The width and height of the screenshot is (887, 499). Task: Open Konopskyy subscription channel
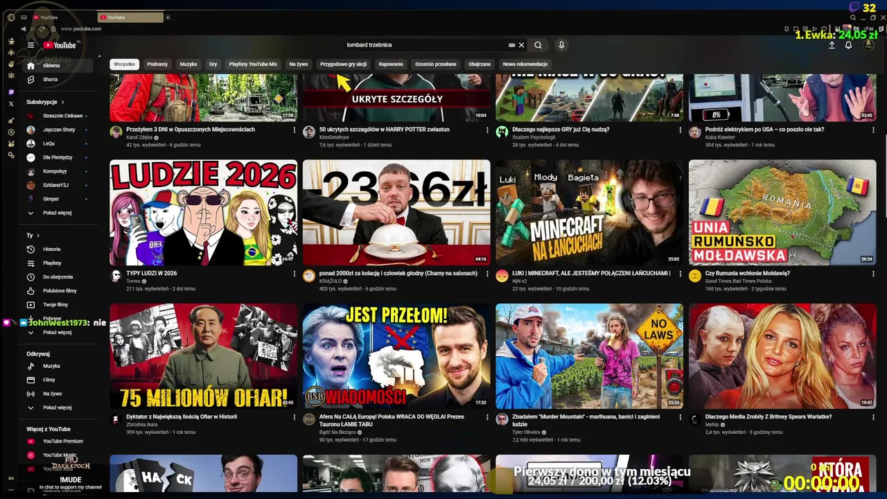click(x=57, y=171)
